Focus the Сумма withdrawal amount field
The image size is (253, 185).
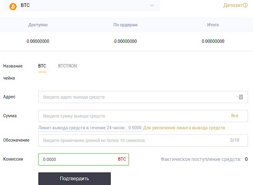pyautogui.click(x=143, y=116)
